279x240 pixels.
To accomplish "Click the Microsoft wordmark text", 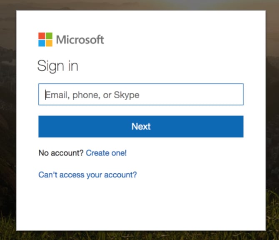I will pyautogui.click(x=80, y=40).
